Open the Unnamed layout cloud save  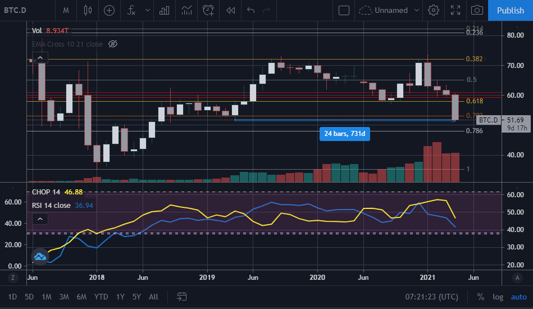coord(383,10)
